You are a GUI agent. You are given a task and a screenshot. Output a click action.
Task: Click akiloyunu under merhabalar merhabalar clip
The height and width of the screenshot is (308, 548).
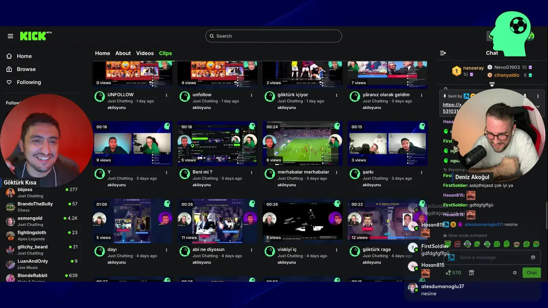click(x=287, y=185)
